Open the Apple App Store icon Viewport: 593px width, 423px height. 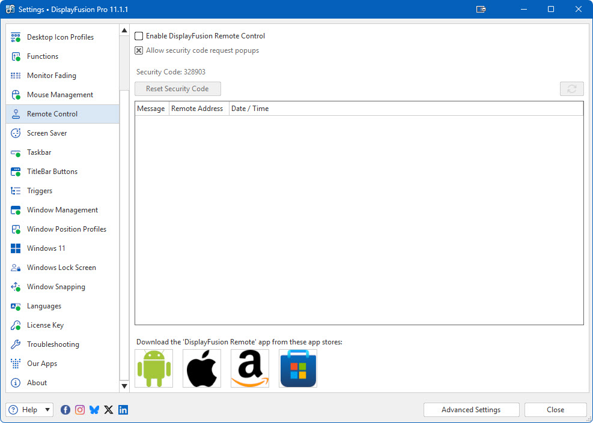[x=202, y=368]
